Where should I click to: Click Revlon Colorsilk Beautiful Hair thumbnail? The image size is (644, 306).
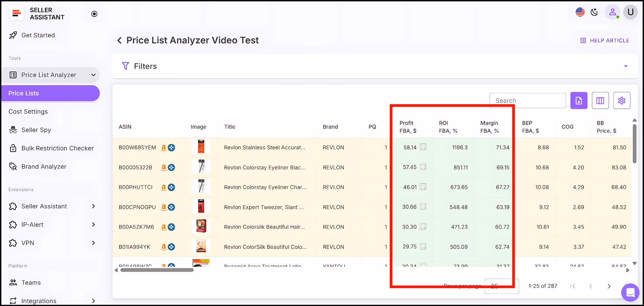click(201, 226)
